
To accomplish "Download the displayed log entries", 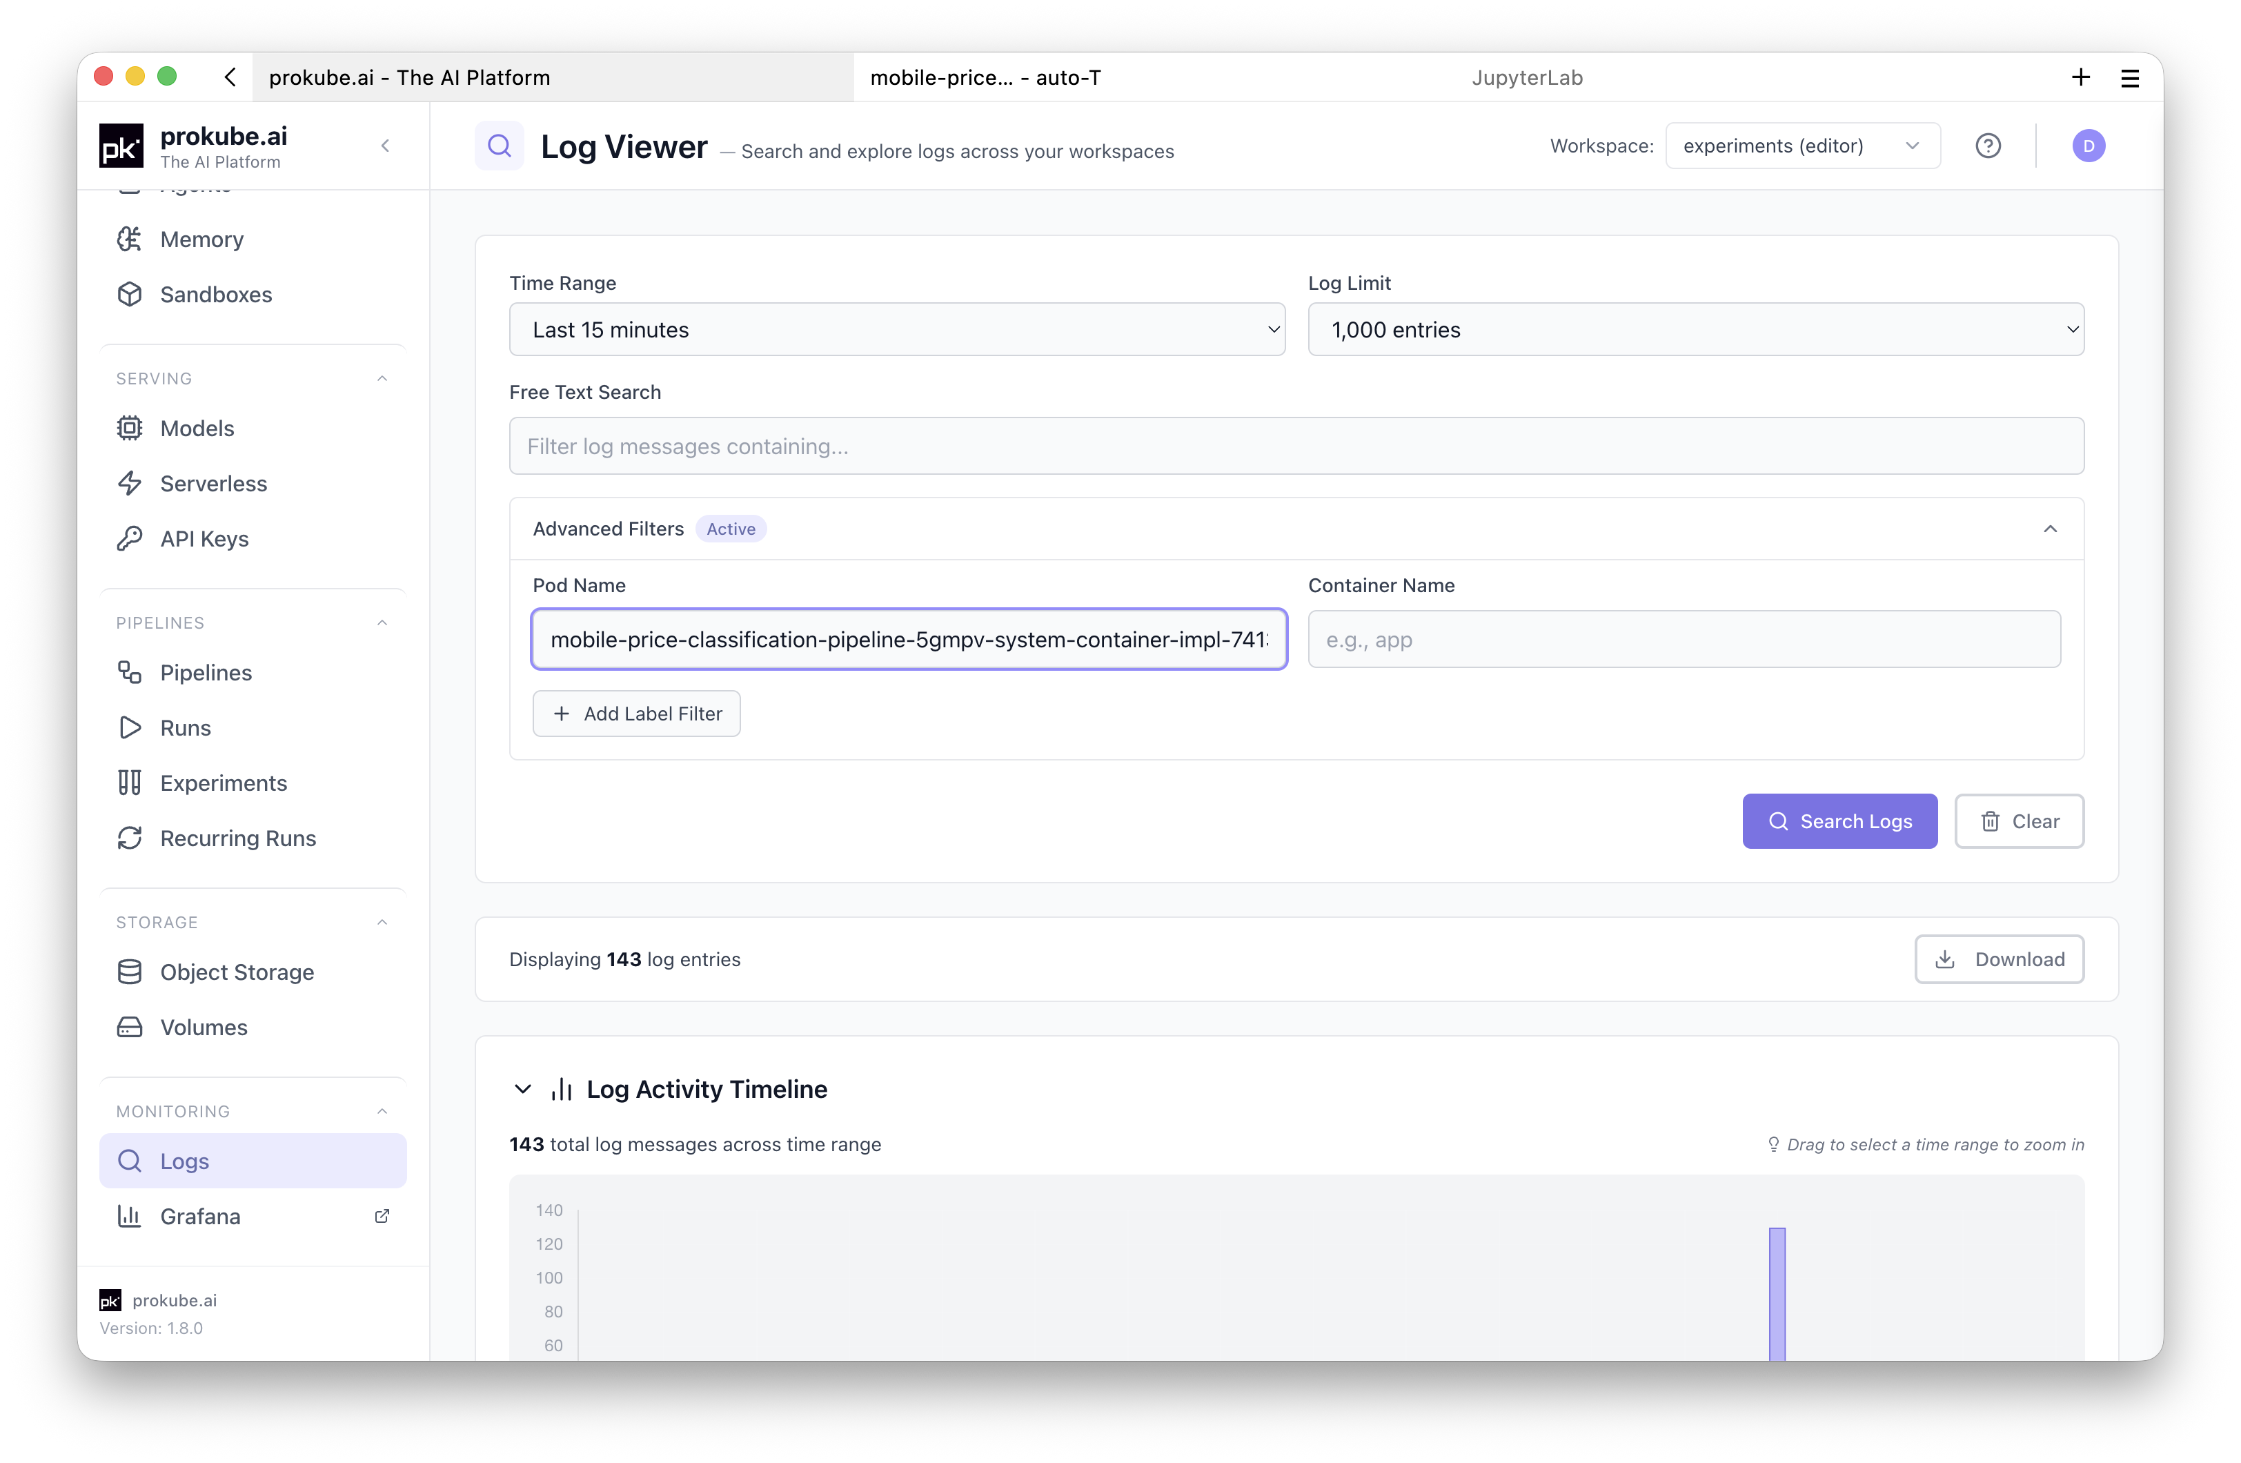I will [x=1999, y=959].
